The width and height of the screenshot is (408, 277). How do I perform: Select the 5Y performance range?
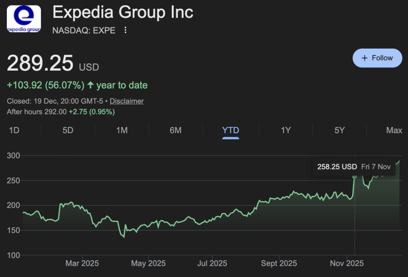coord(339,130)
